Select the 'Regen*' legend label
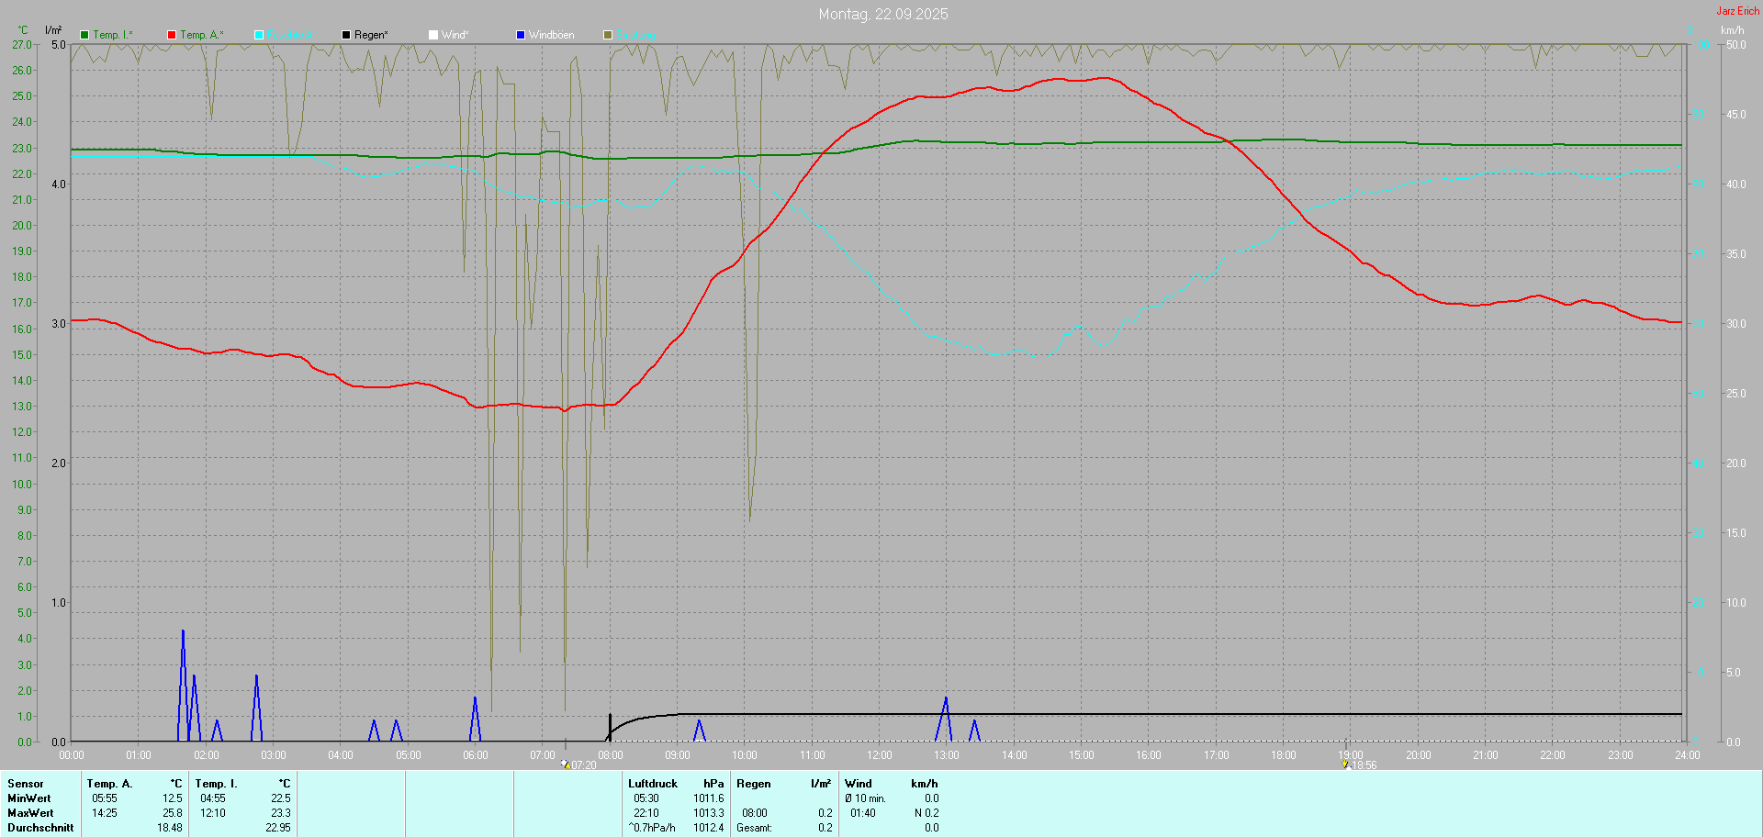Image resolution: width=1763 pixels, height=837 pixels. [371, 35]
